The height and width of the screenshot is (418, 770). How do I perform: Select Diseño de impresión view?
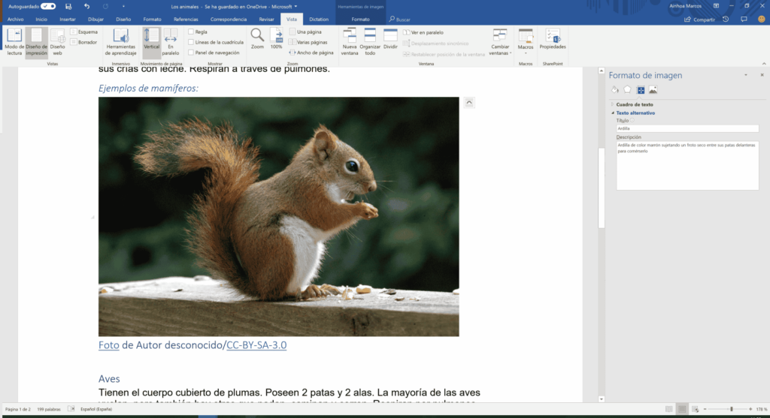point(36,42)
